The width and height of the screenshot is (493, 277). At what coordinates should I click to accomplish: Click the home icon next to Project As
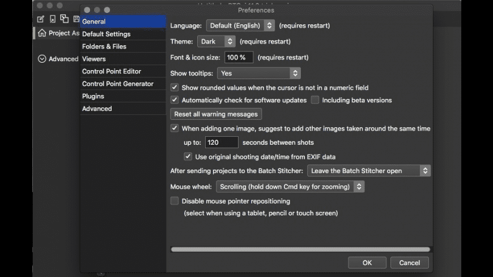tap(42, 33)
